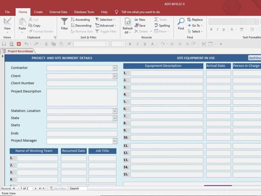Image resolution: width=261 pixels, height=196 pixels.
Task: Click the Client Number input field
Action: 82,84
